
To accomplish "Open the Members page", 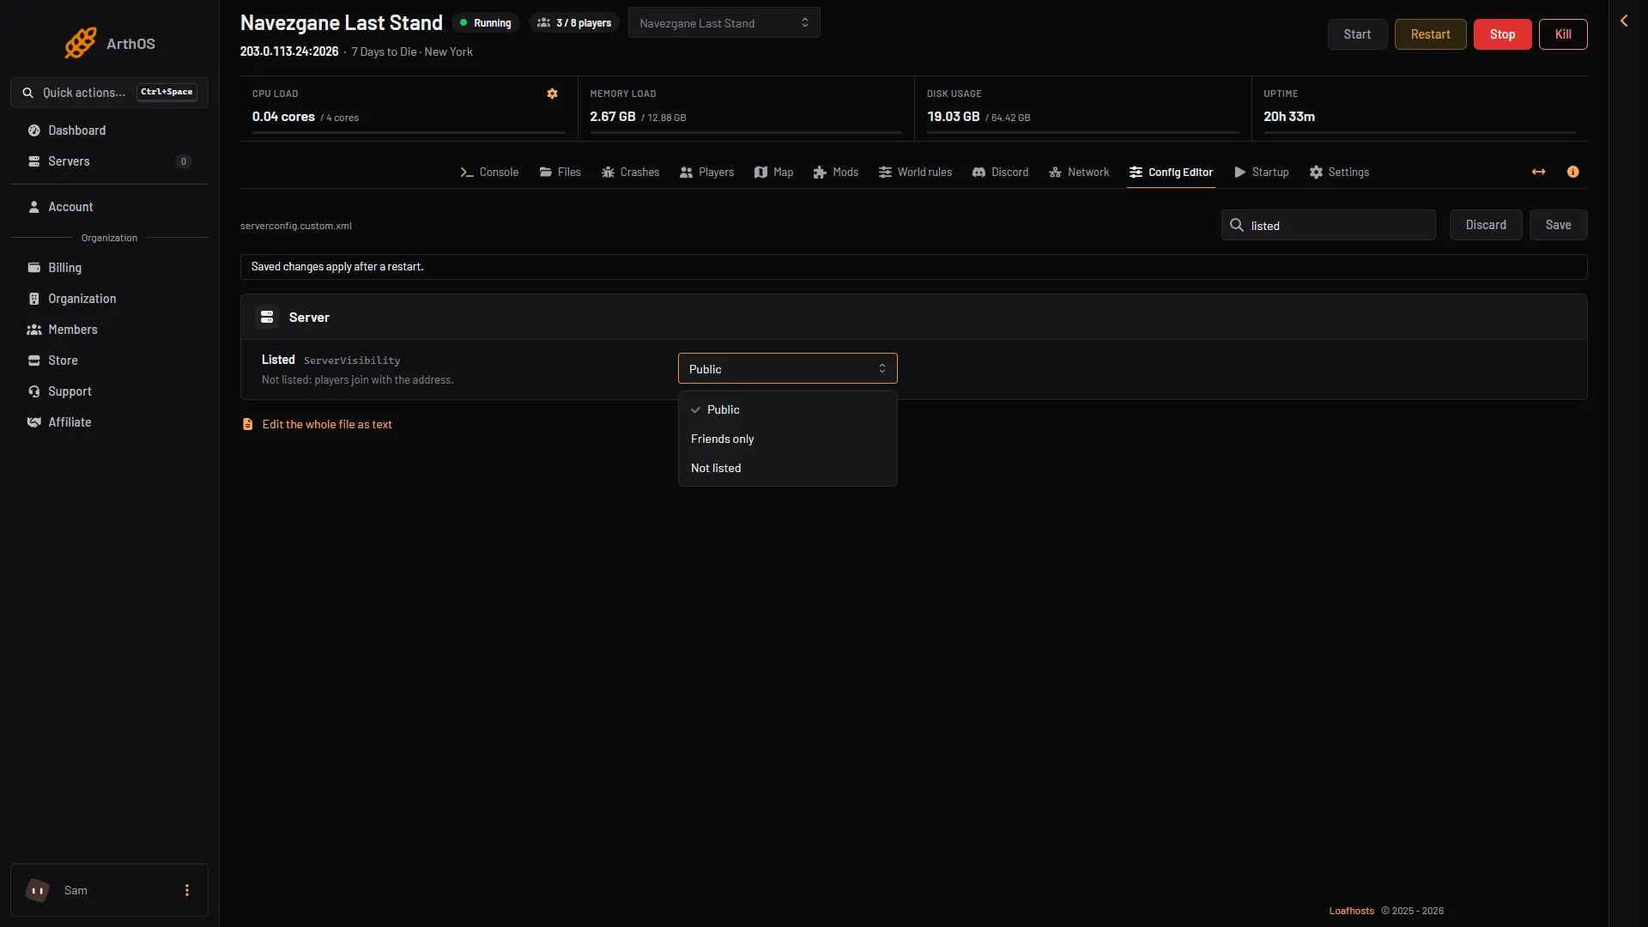I will [109, 330].
